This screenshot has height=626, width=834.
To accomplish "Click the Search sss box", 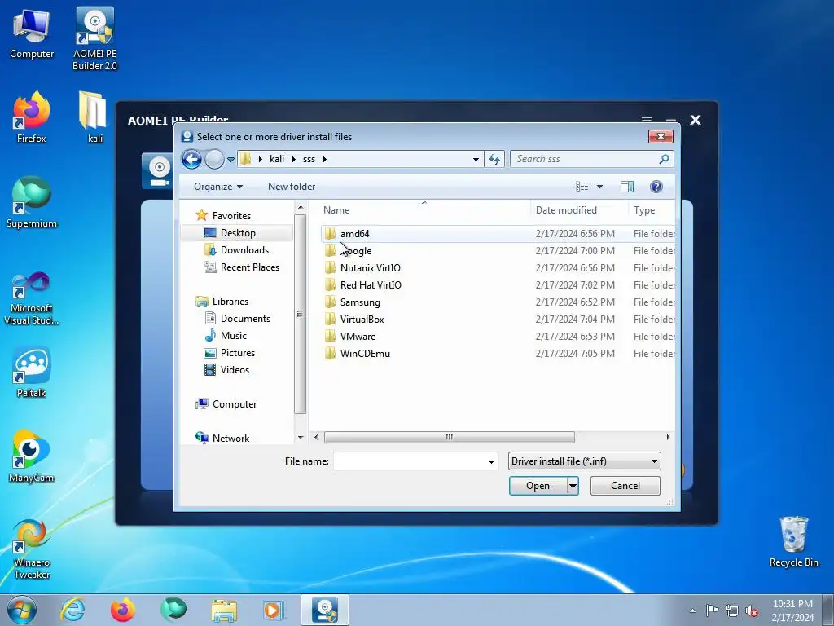I will (x=585, y=159).
